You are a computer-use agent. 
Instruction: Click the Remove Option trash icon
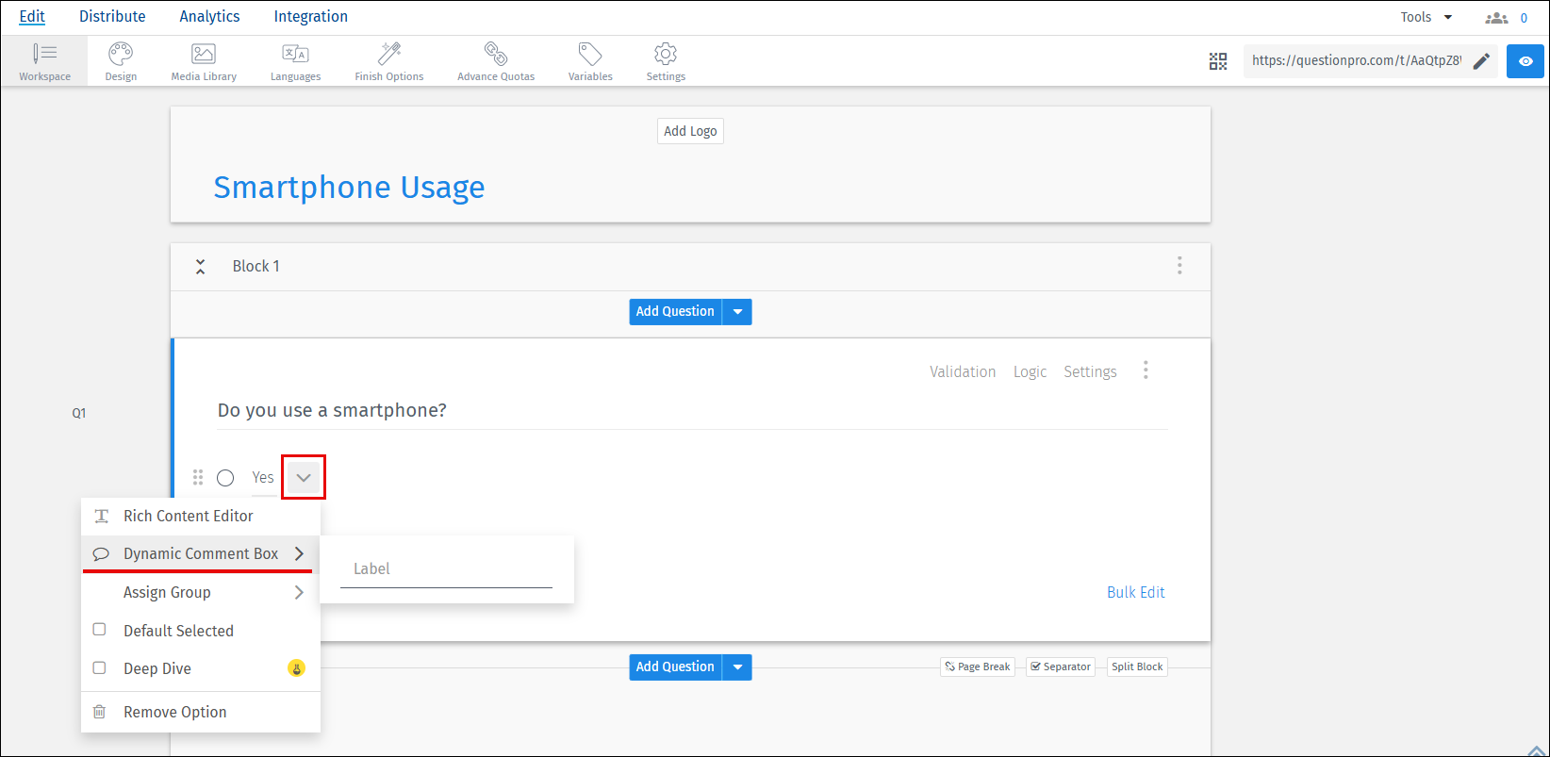pyautogui.click(x=100, y=712)
